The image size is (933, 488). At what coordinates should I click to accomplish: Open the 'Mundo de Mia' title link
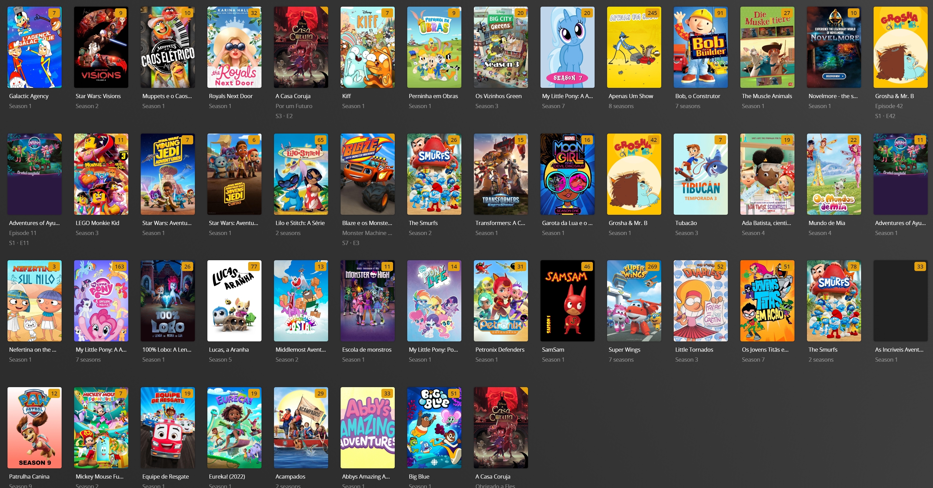(826, 223)
